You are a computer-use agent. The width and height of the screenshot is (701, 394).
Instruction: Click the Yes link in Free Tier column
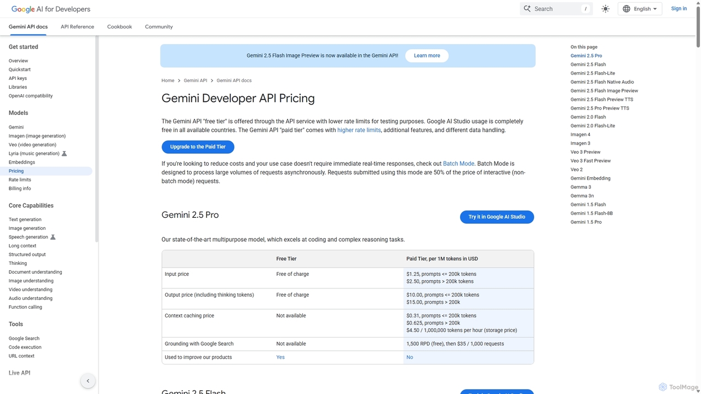click(x=280, y=357)
